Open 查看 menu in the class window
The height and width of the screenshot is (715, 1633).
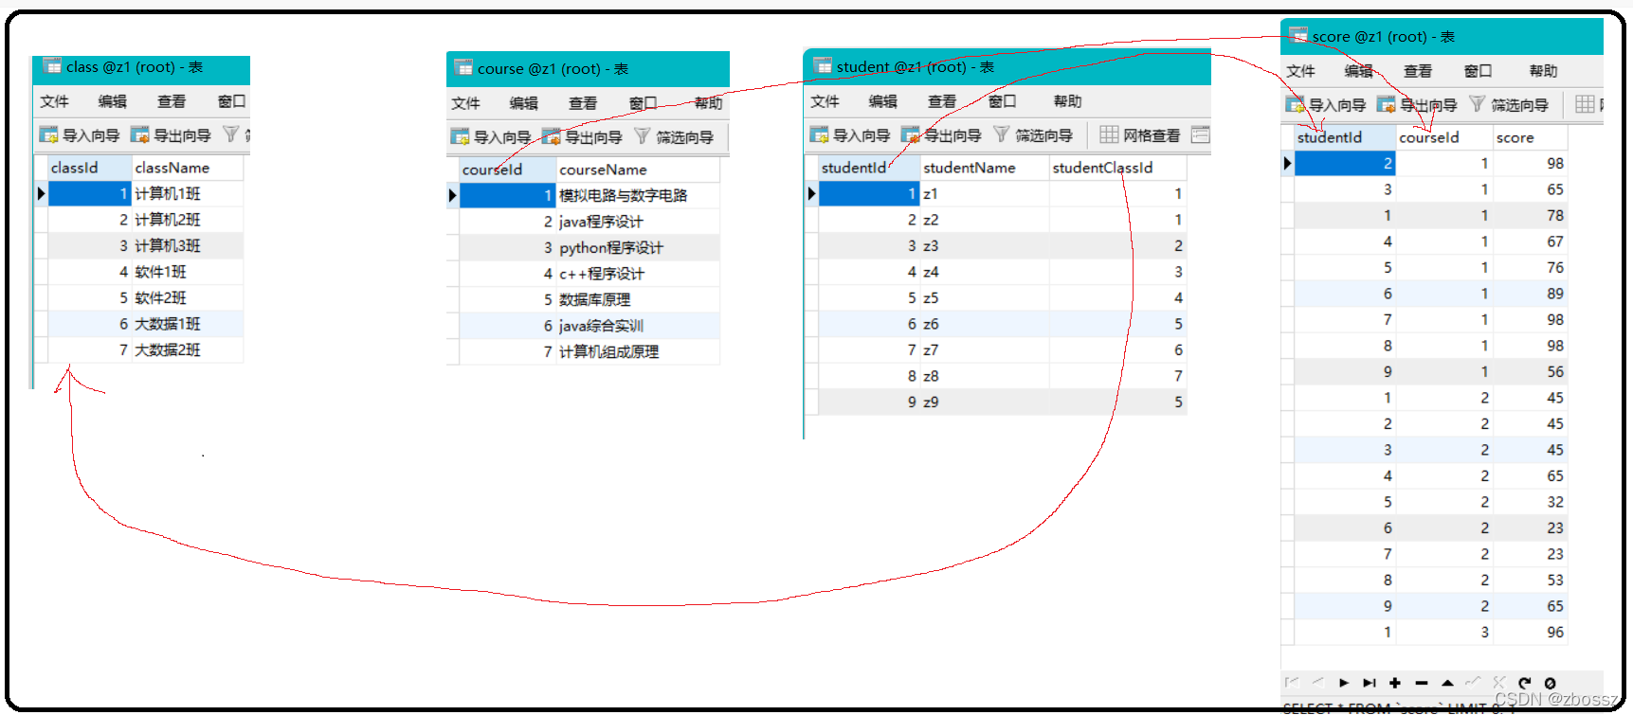(172, 101)
